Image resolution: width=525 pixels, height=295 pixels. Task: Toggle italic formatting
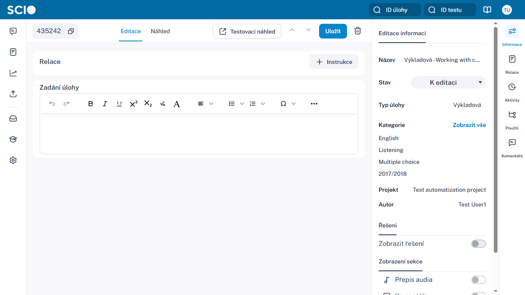click(105, 104)
